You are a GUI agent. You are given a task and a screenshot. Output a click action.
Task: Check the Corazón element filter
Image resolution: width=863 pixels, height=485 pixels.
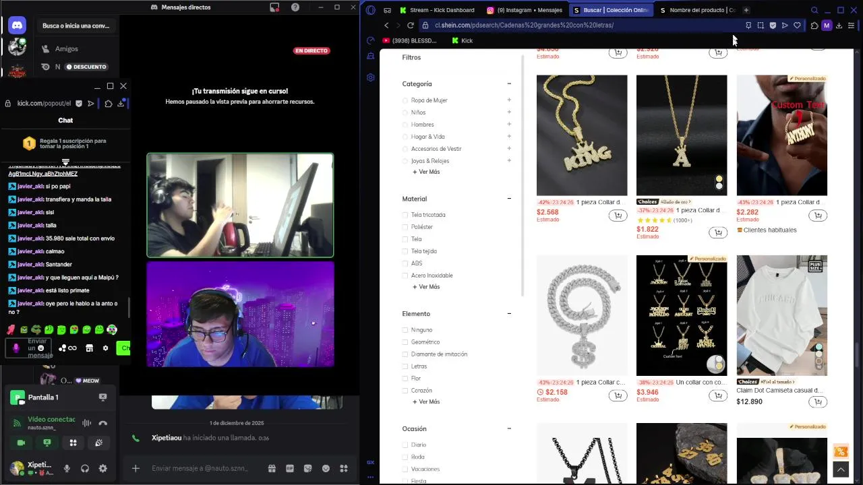point(405,391)
